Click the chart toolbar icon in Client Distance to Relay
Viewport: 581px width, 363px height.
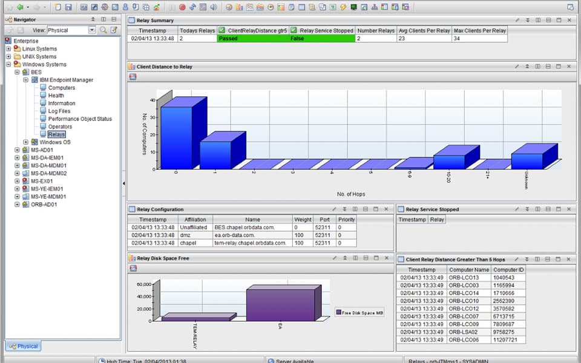[x=133, y=77]
